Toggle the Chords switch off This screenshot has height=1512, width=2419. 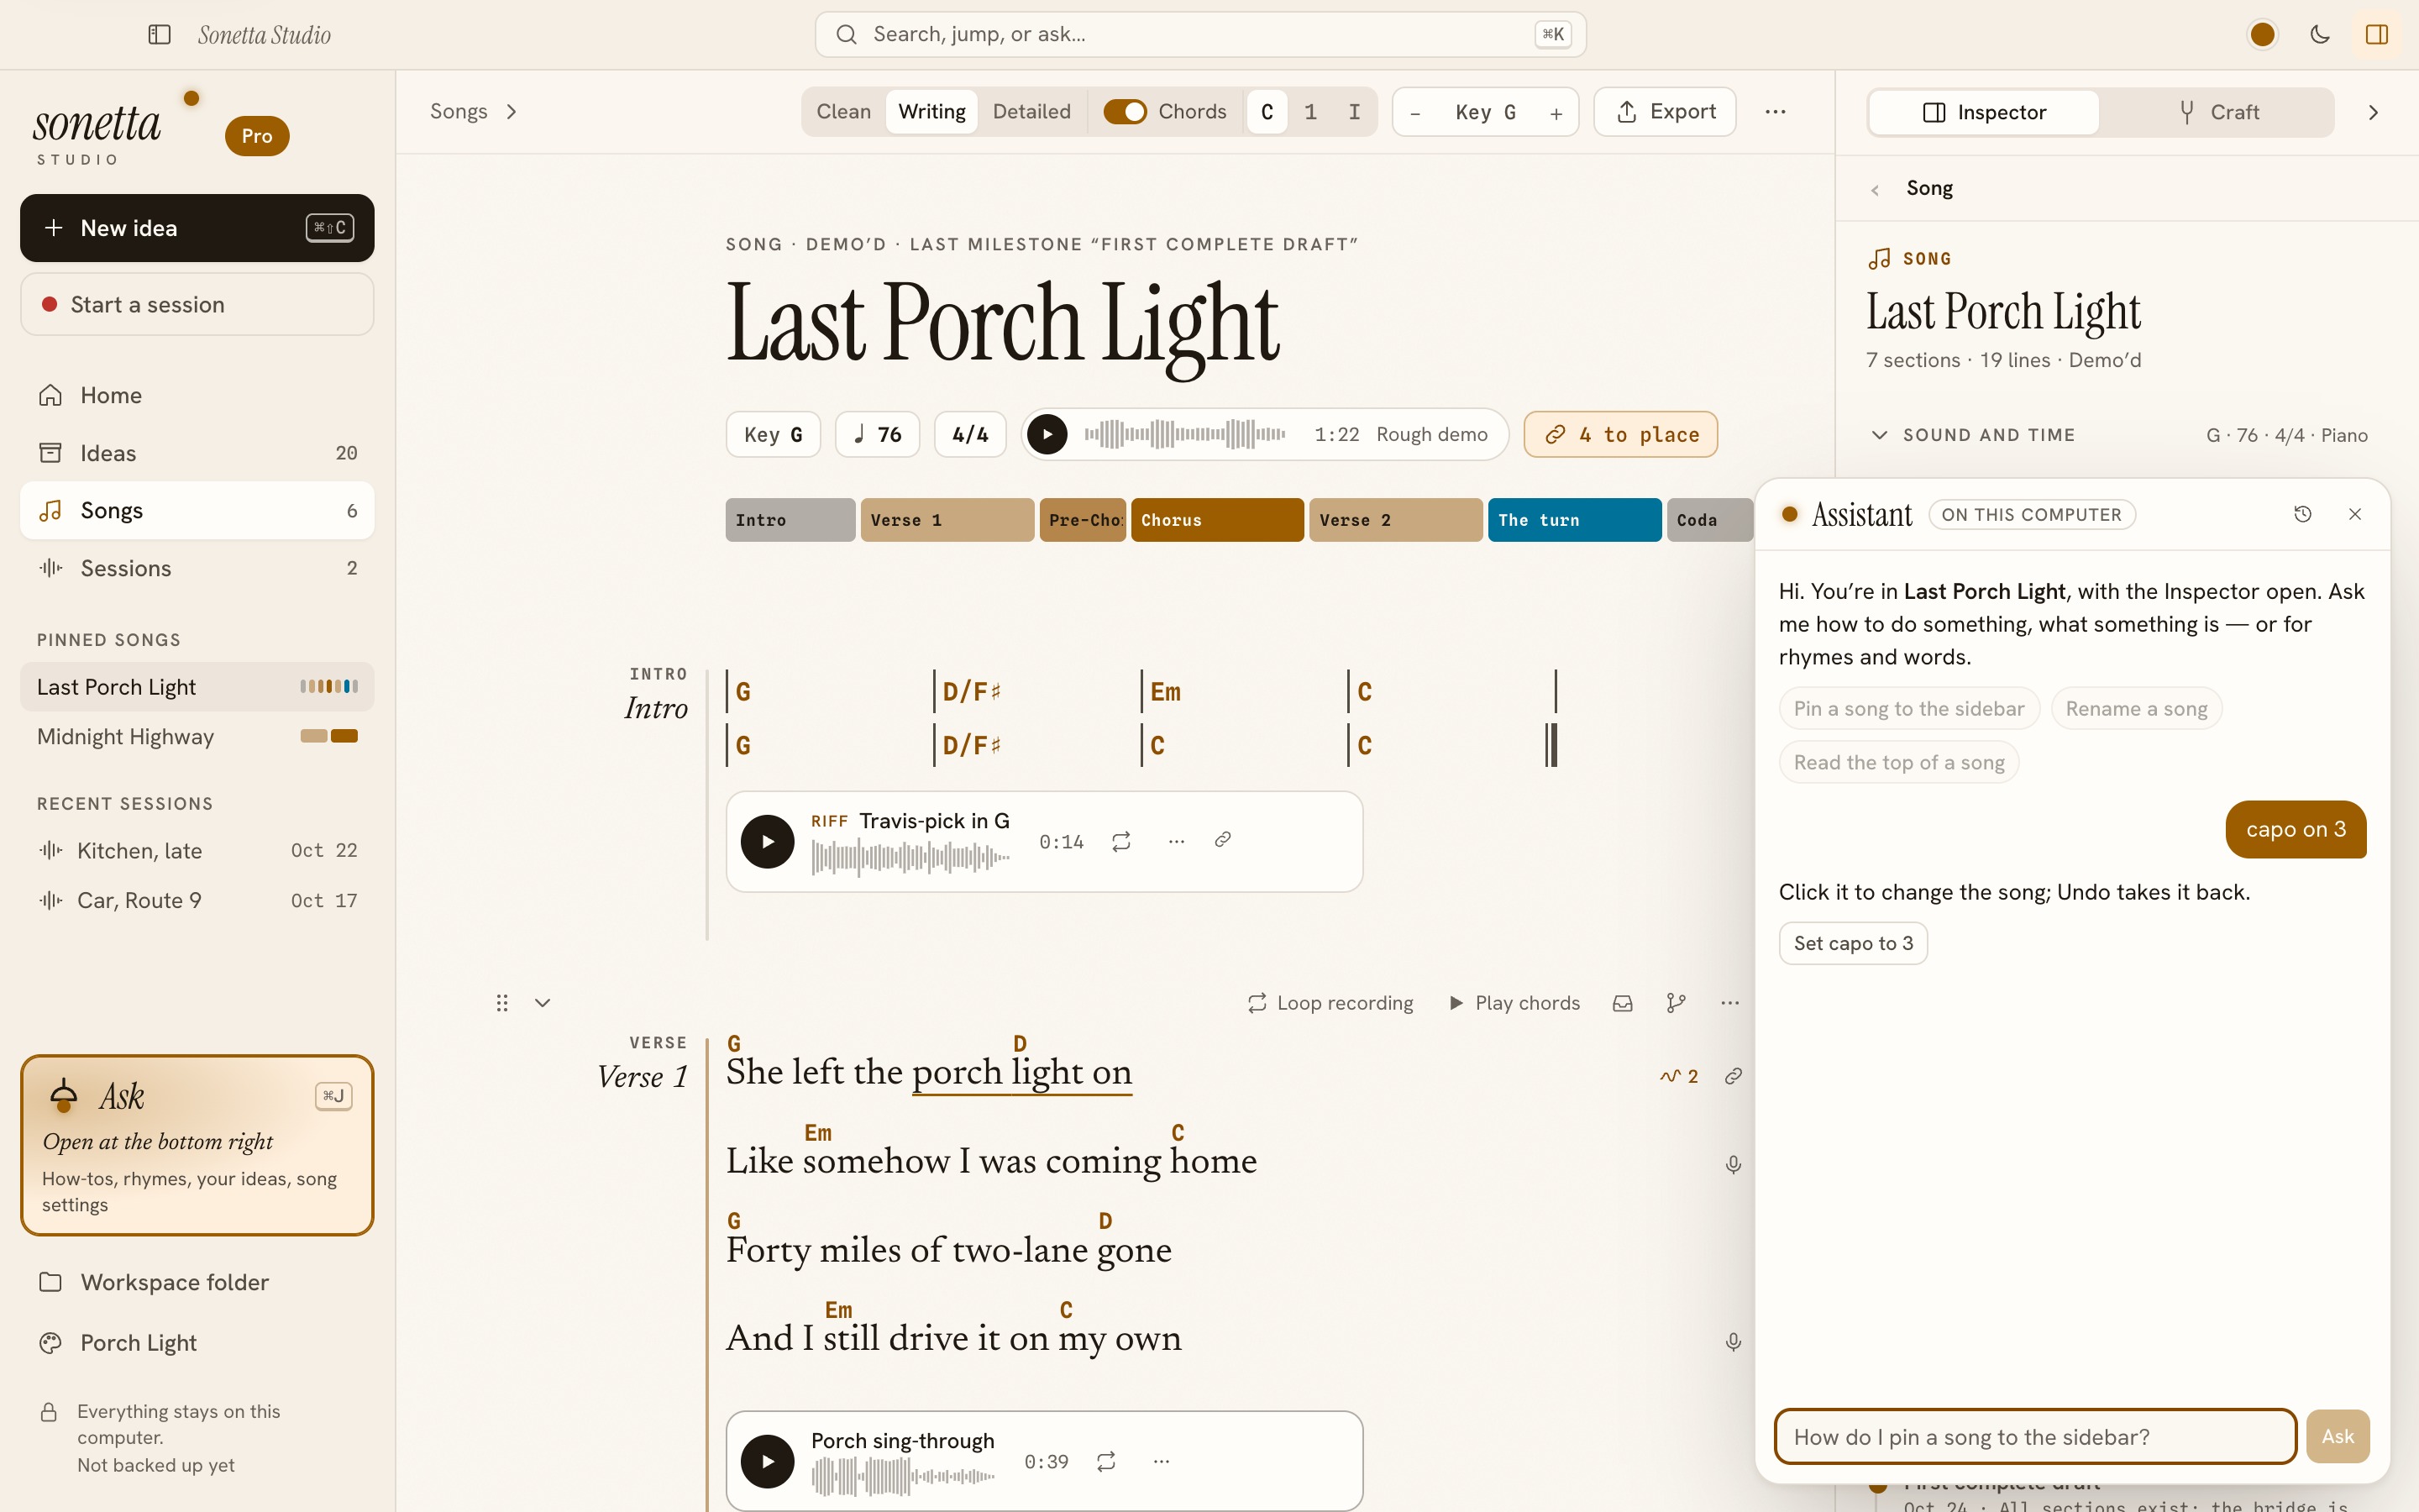[1125, 112]
